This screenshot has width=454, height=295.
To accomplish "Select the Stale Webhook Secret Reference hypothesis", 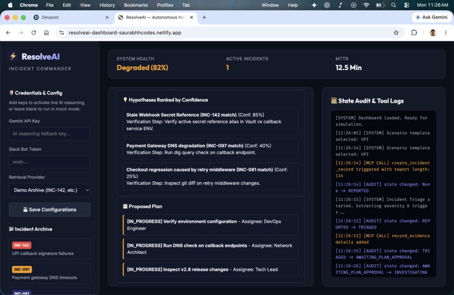I will pyautogui.click(x=211, y=122).
